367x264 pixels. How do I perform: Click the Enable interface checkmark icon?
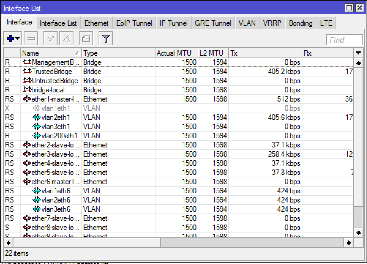pyautogui.click(x=50, y=38)
